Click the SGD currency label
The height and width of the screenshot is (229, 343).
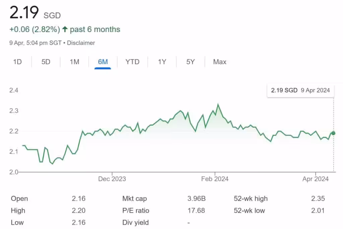pos(52,15)
